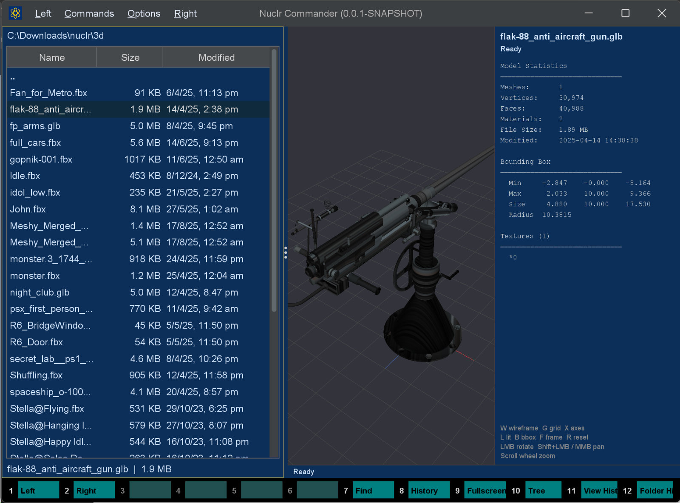Image resolution: width=680 pixels, height=503 pixels.
Task: Open the Options menu
Action: click(x=144, y=14)
